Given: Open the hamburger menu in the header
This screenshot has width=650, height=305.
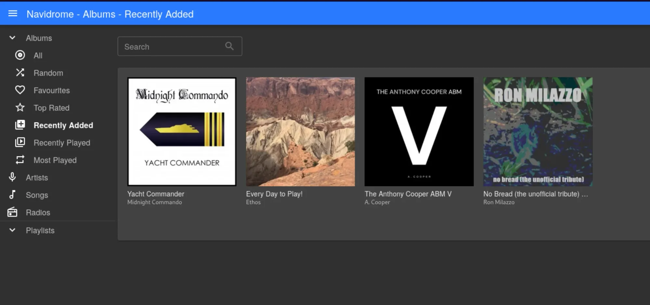Looking at the screenshot, I should (13, 14).
